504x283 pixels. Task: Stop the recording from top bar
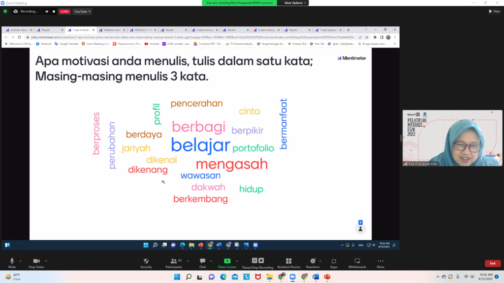pos(54,12)
